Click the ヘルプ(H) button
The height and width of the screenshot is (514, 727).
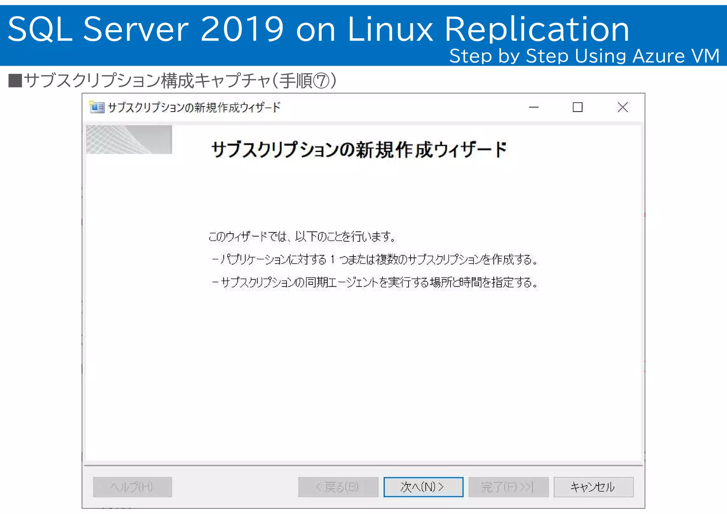click(132, 487)
